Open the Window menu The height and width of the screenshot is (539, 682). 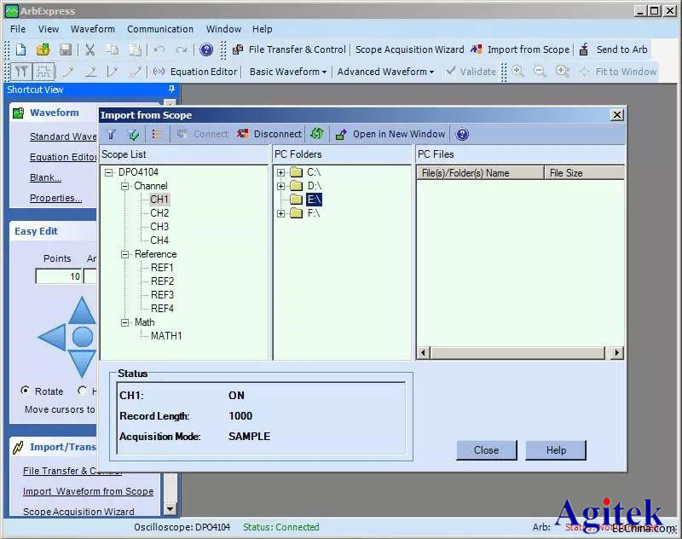coord(223,29)
